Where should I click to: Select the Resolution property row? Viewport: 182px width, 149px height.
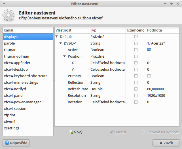(117, 95)
